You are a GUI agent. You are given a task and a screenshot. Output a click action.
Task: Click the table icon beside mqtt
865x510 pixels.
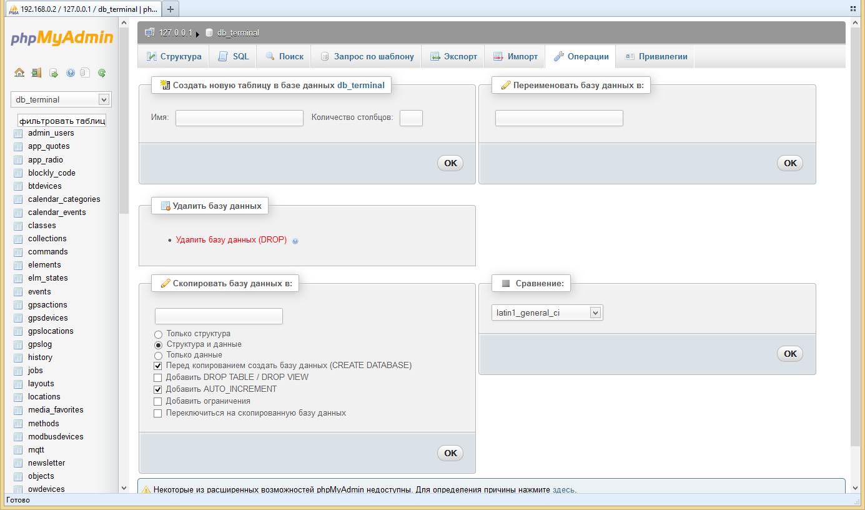point(18,450)
